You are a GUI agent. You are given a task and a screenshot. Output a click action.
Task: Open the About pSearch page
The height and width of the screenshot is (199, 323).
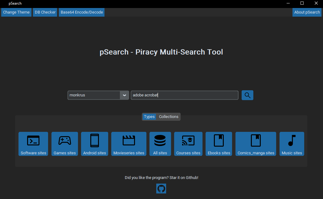[307, 12]
